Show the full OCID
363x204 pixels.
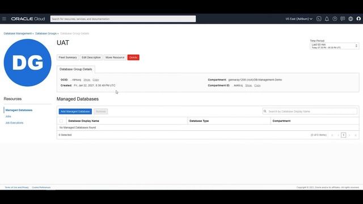(87, 80)
